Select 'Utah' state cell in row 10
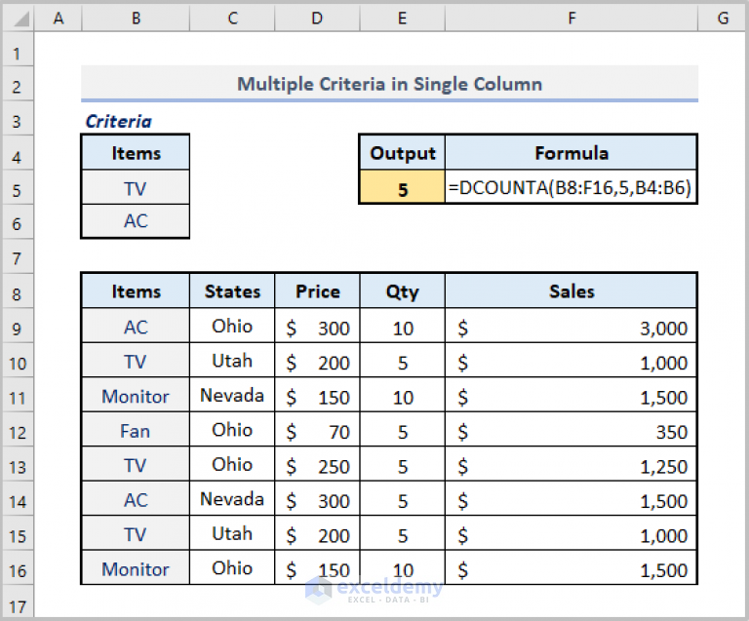This screenshot has height=621, width=749. tap(233, 361)
